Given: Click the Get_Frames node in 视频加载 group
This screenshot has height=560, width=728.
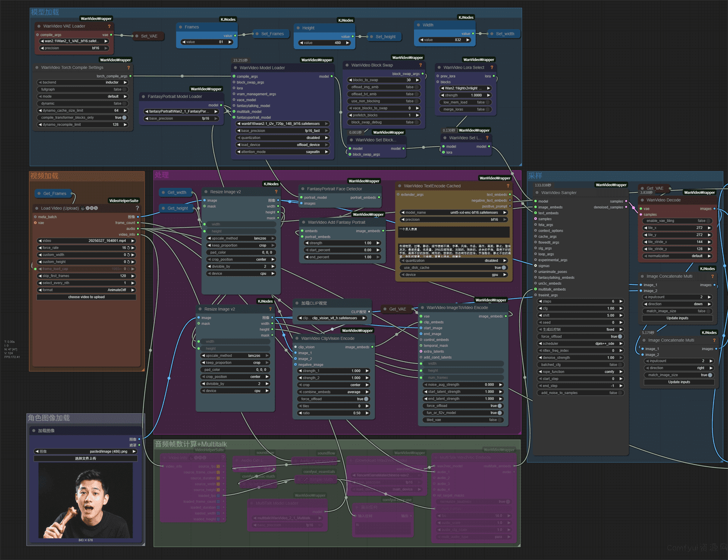Looking at the screenshot, I should [54, 194].
